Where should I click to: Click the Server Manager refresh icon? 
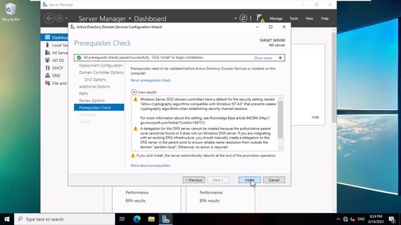(243, 18)
